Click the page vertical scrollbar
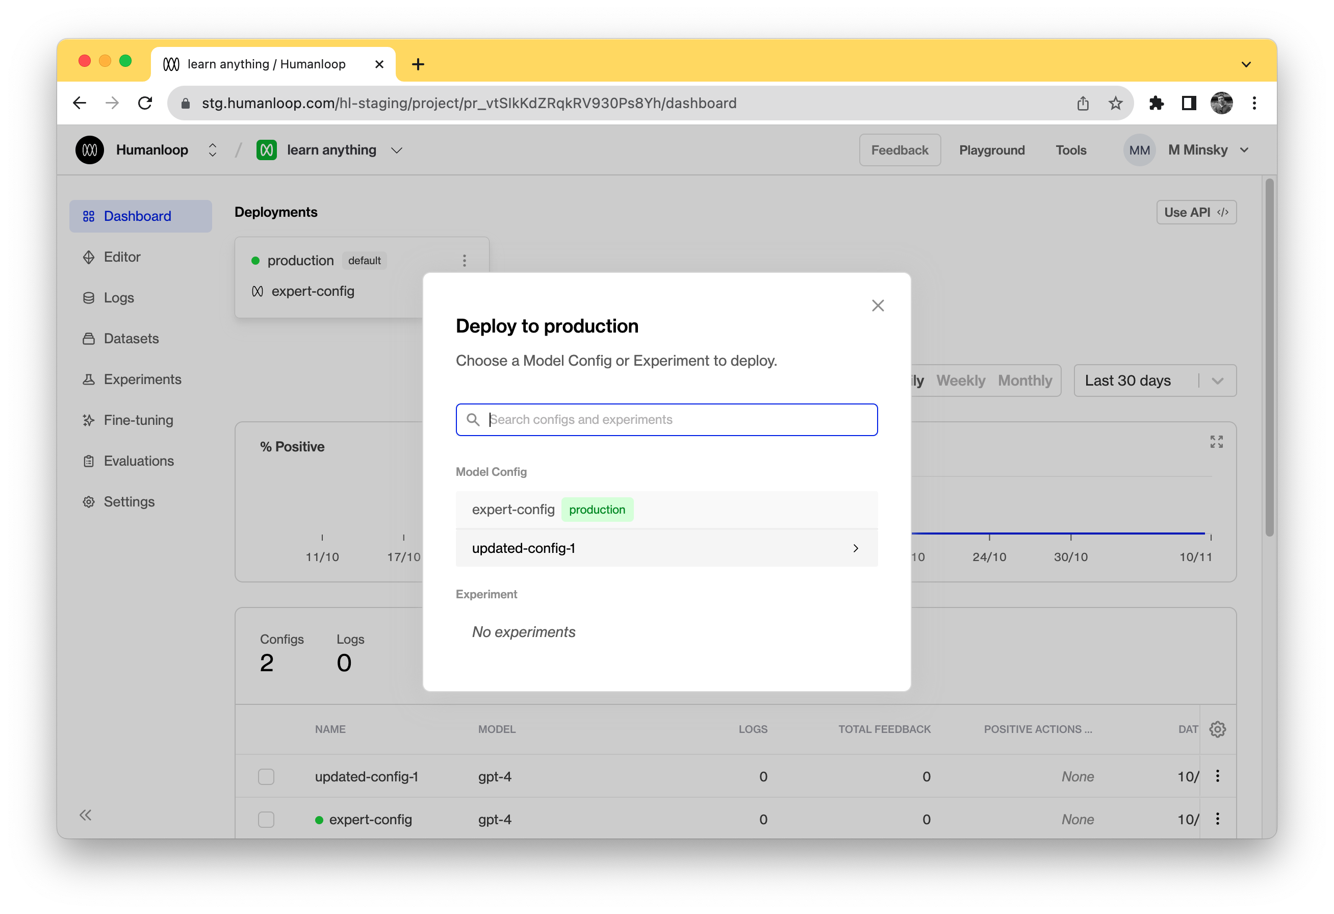Image resolution: width=1334 pixels, height=914 pixels. (1269, 357)
